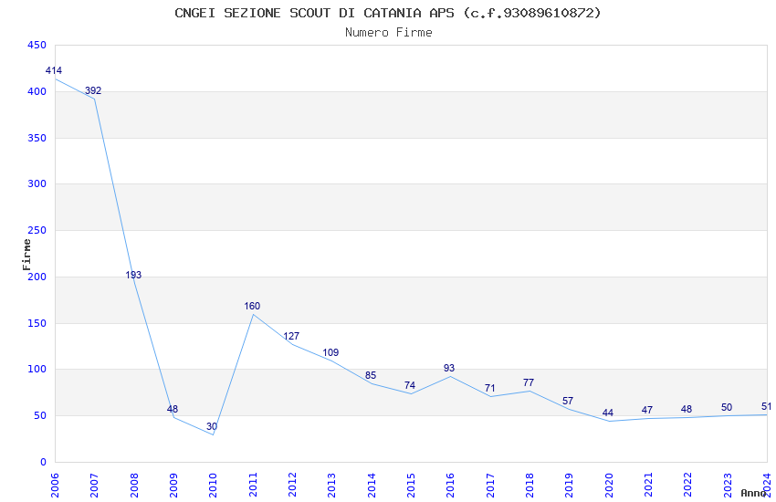Pick the 93 data label for 2016
The height and width of the screenshot is (502, 776).
click(x=449, y=369)
